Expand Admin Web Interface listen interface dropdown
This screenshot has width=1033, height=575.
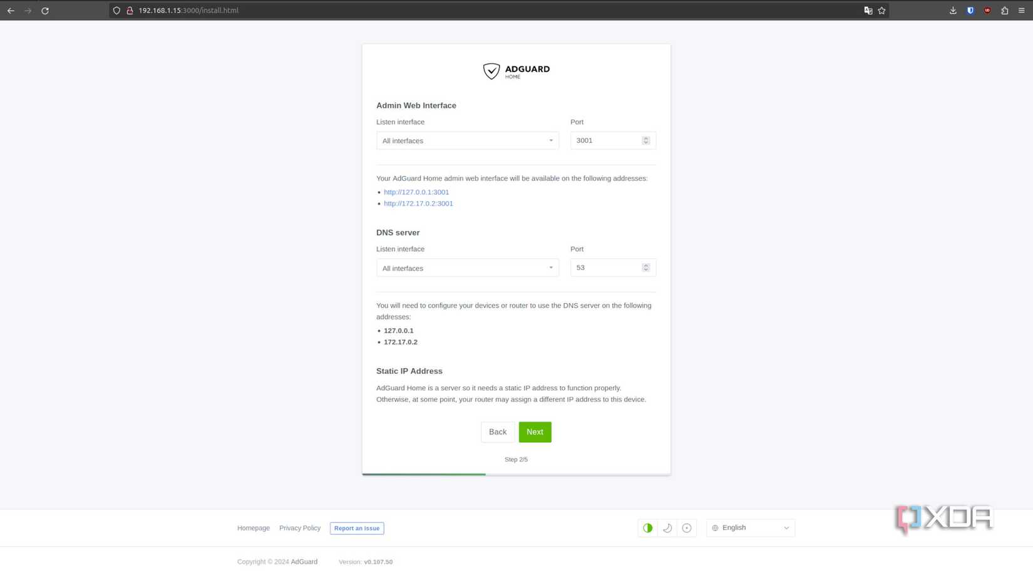(x=467, y=141)
